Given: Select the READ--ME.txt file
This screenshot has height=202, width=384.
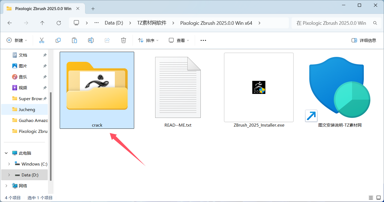Looking at the screenshot, I should tap(178, 90).
